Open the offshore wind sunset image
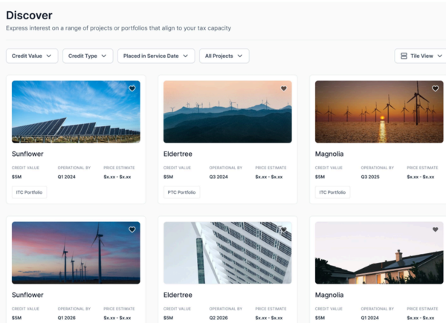This screenshot has height=323, width=446. tap(379, 112)
